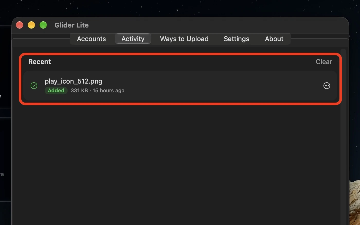Open the Settings tab

point(236,39)
